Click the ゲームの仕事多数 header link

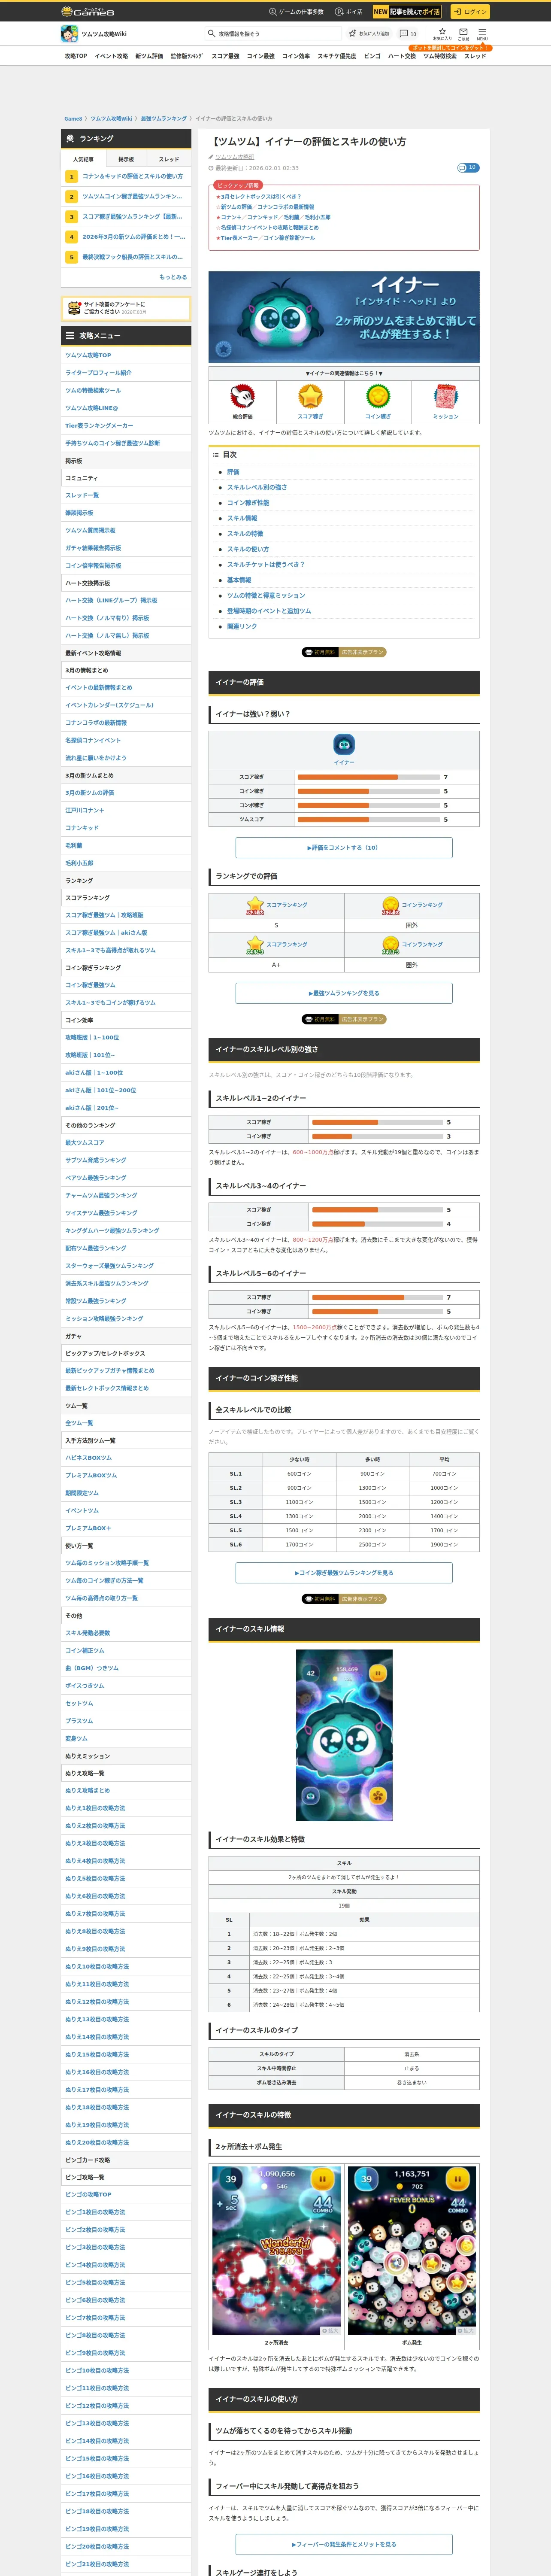[x=296, y=12]
